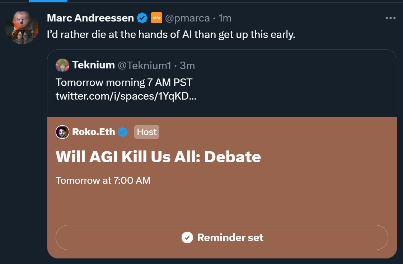The image size is (403, 264).
Task: Click Roko.Eth's host avatar
Action: [62, 132]
